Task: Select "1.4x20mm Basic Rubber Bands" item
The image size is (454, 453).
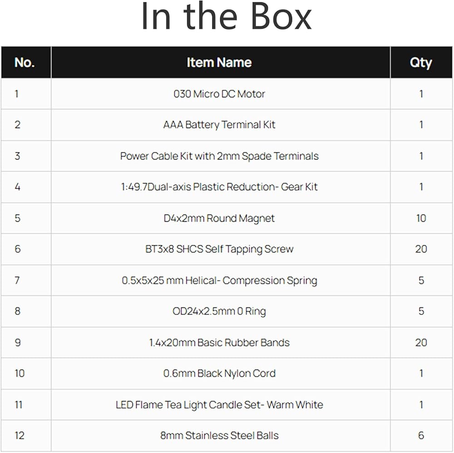Action: (x=219, y=343)
